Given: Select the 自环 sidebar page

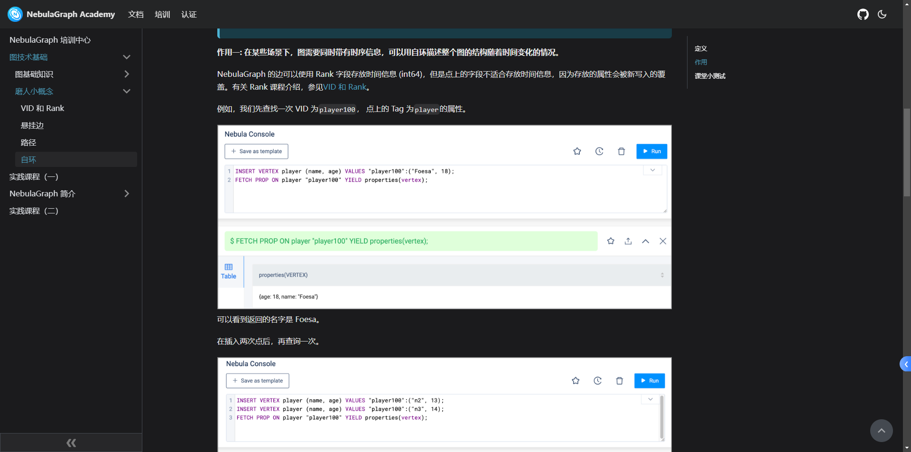Looking at the screenshot, I should [76, 159].
